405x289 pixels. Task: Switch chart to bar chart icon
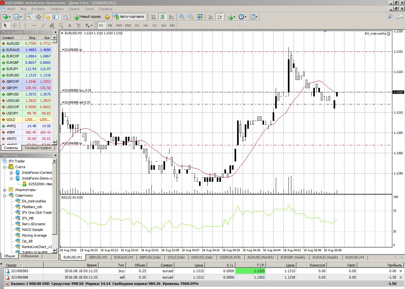pyautogui.click(x=154, y=17)
